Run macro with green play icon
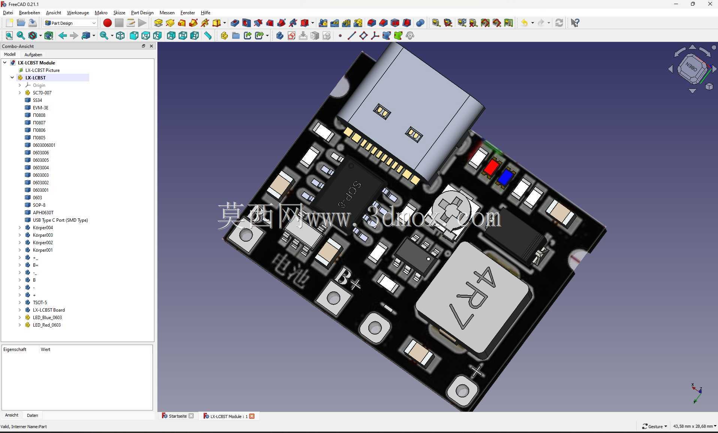This screenshot has height=433, width=718. coord(142,23)
